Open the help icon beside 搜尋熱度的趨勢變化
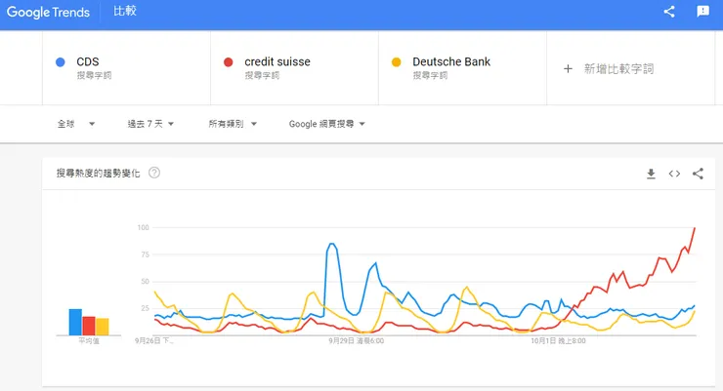This screenshot has width=723, height=391. [154, 173]
